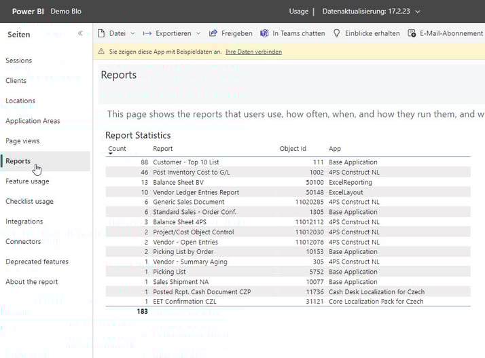Click the Report Statistics table title
The image size is (485, 358).
click(138, 135)
